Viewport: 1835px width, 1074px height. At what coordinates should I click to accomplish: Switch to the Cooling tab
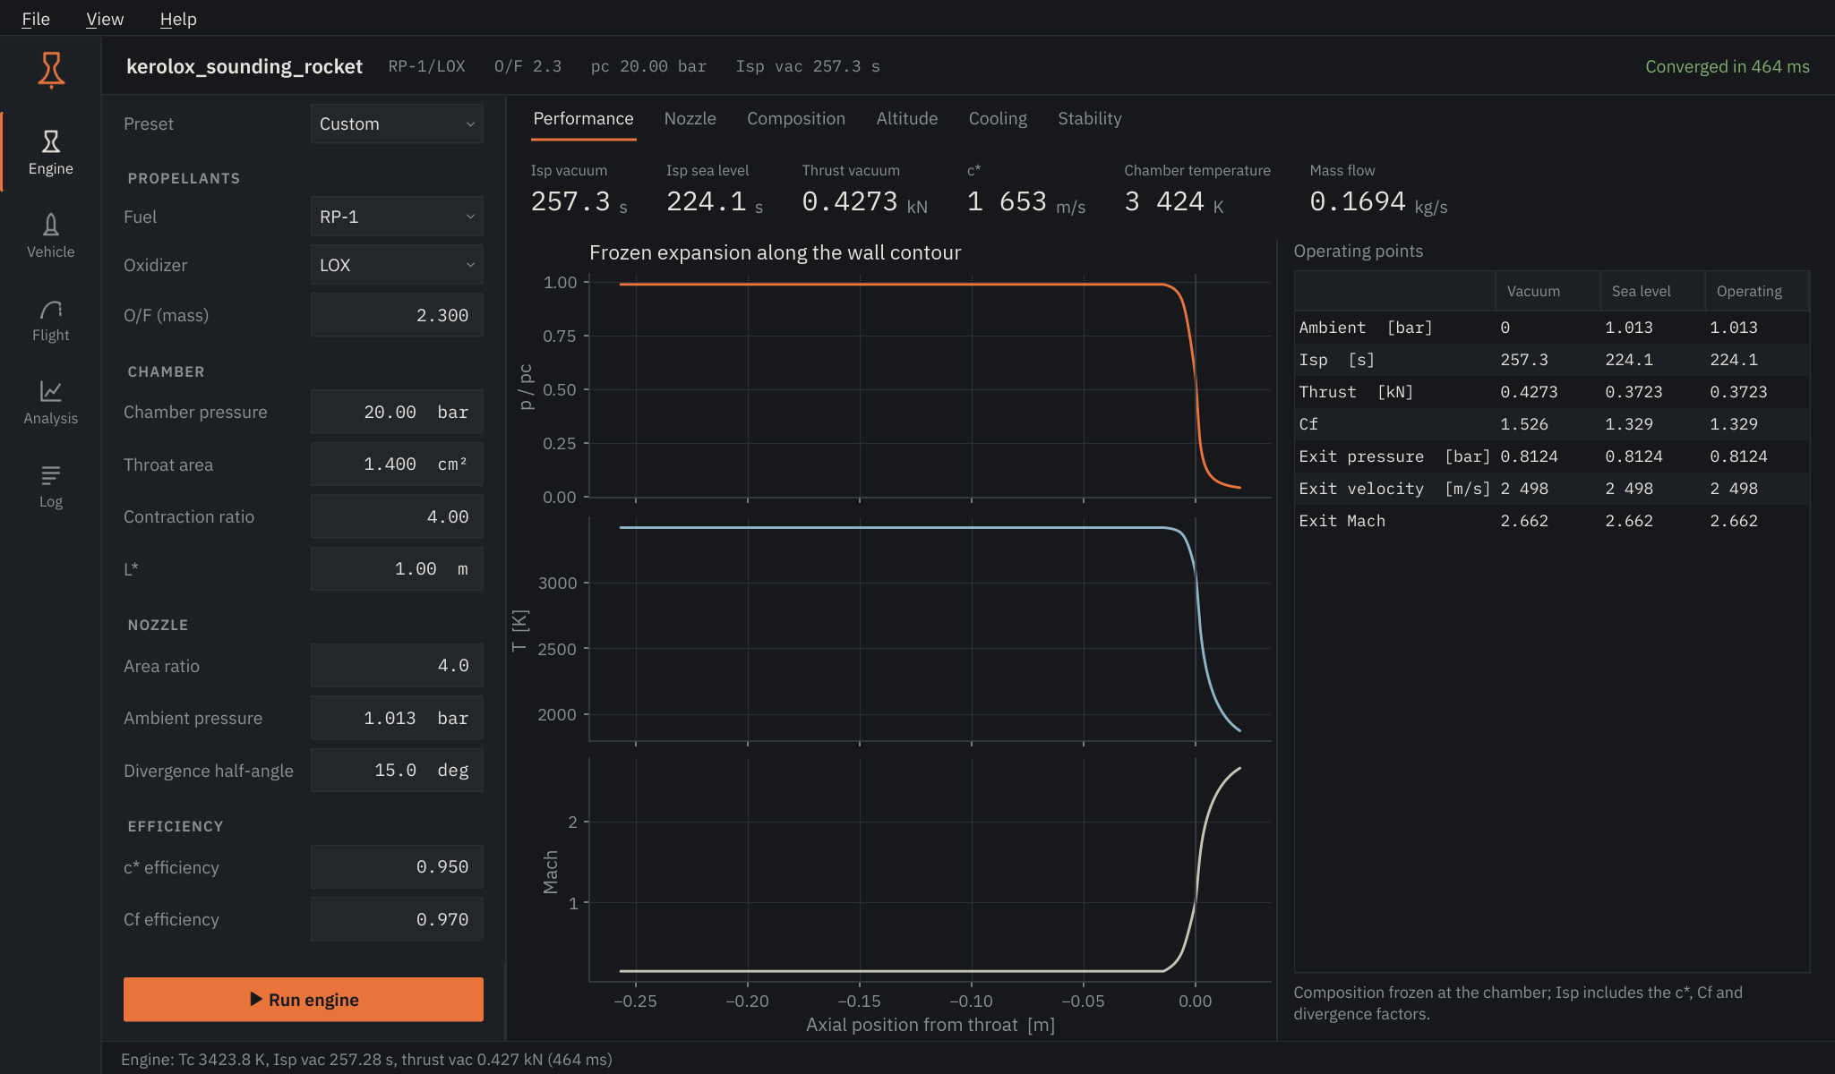[x=998, y=118]
